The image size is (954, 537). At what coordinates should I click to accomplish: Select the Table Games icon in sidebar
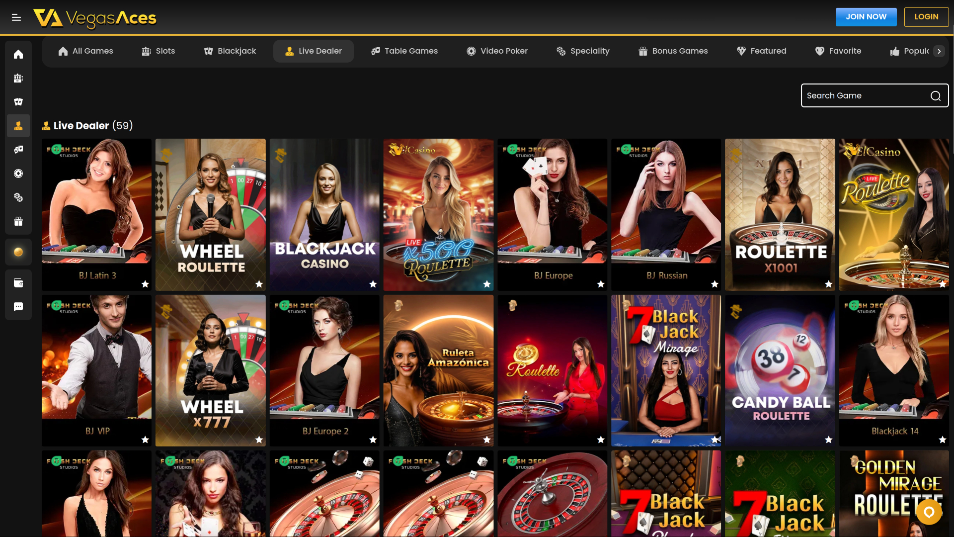(x=18, y=149)
